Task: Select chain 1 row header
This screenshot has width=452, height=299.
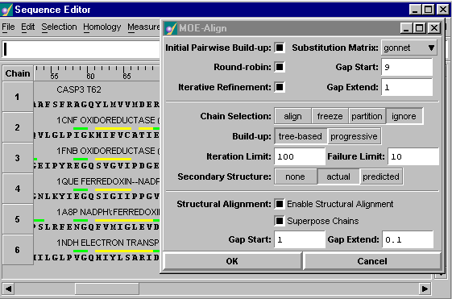Action: (x=18, y=97)
